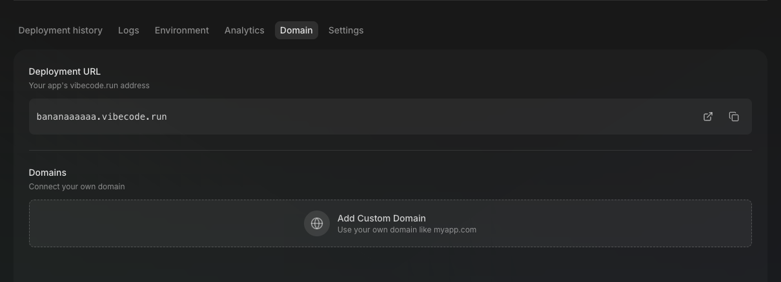Open the Logs tab
Screen dimensions: 781x282
click(x=128, y=30)
